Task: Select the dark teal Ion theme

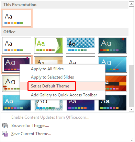Action: 112,45
